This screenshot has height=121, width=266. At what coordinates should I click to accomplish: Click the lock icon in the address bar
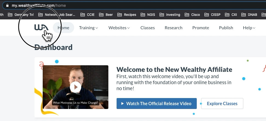click(x=7, y=5)
